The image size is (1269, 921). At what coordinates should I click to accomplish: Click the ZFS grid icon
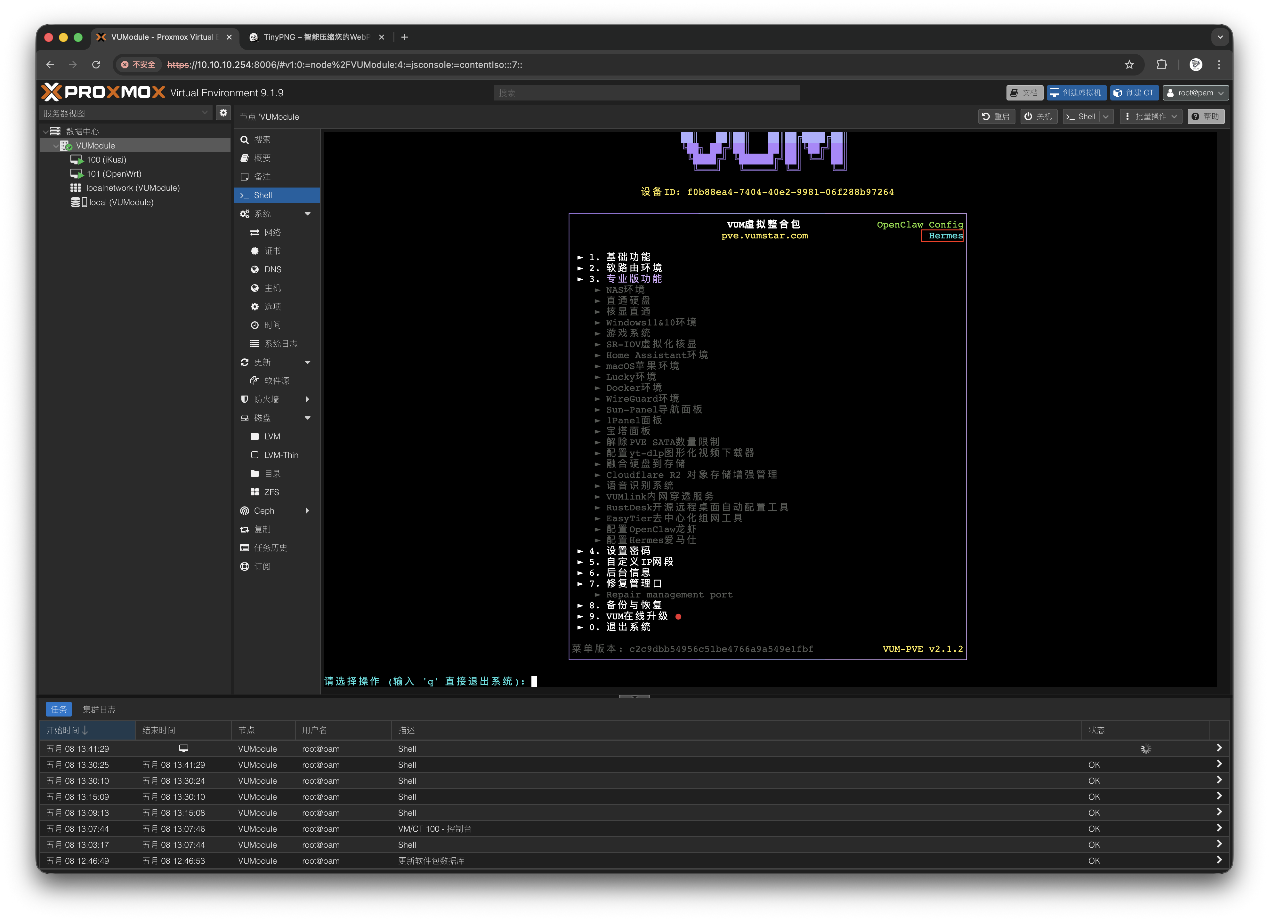click(255, 492)
